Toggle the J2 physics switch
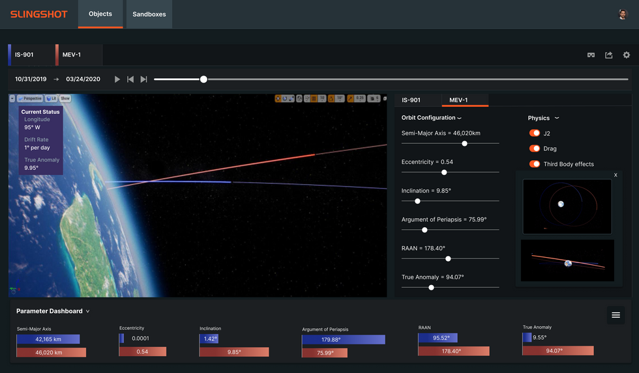The width and height of the screenshot is (639, 373). [534, 133]
